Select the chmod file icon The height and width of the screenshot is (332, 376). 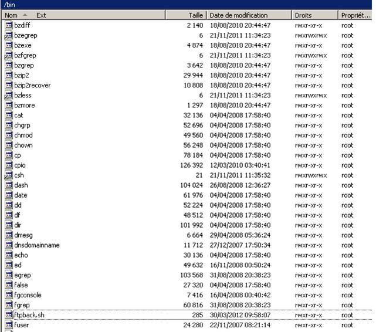(x=8, y=135)
